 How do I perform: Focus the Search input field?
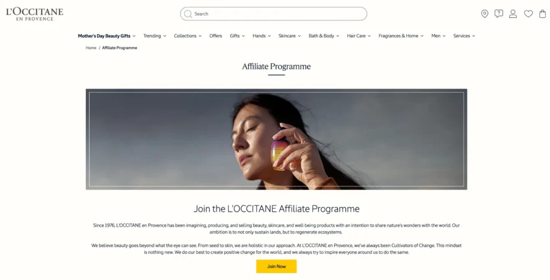(x=274, y=14)
